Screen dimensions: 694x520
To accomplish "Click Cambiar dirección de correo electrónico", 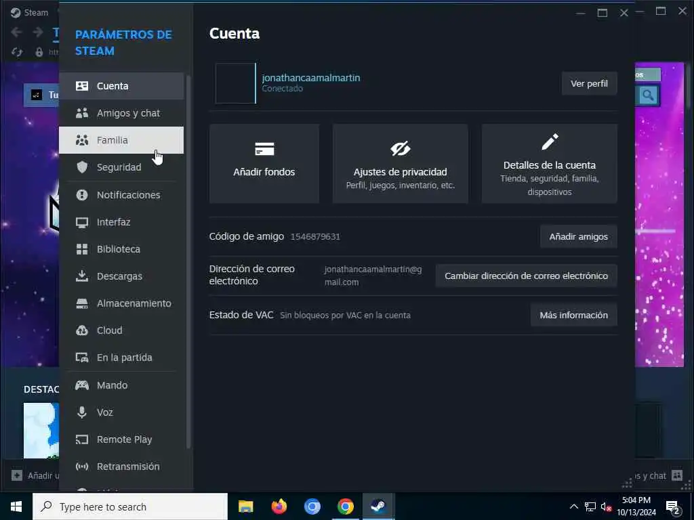I will (526, 276).
